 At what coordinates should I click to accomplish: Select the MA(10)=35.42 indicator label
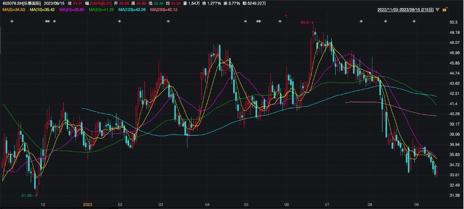click(42, 10)
